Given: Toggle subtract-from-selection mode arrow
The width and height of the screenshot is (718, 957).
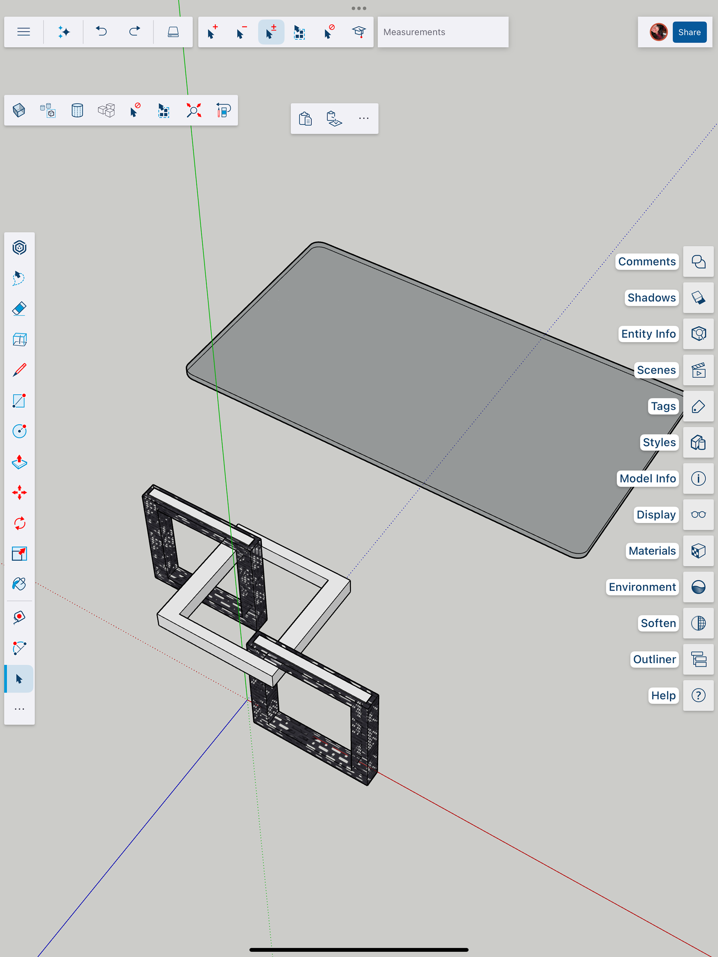Looking at the screenshot, I should [x=241, y=32].
